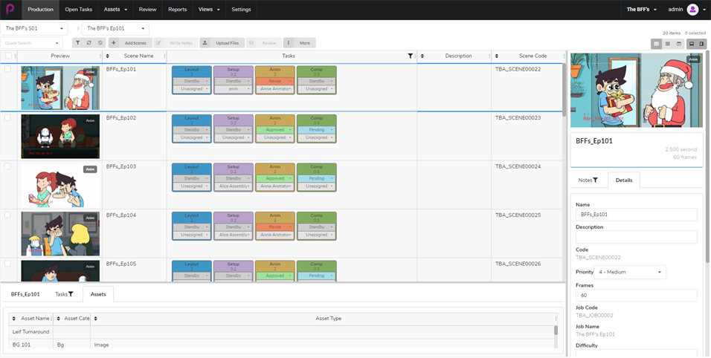Screen dimensions: 711x358
Task: Click the refresh icon in the toolbar
Action: [89, 43]
